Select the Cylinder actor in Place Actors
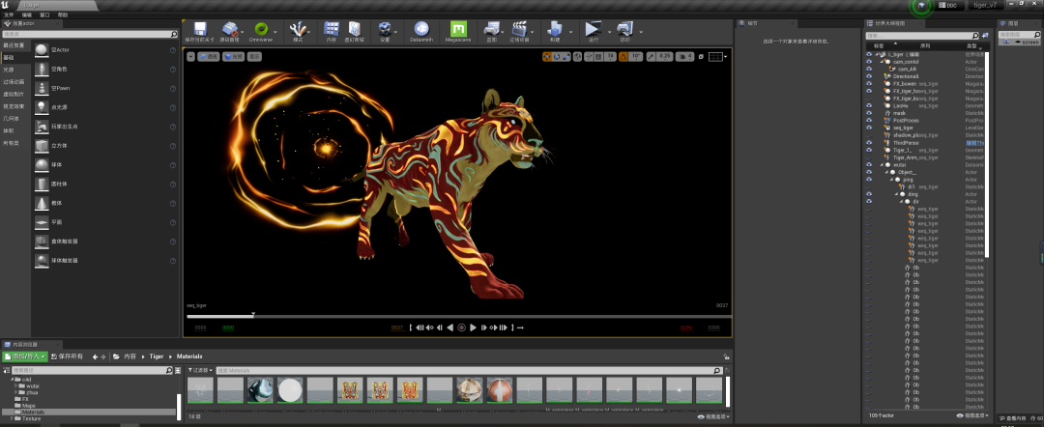The height and width of the screenshot is (427, 1044). pyautogui.click(x=42, y=184)
